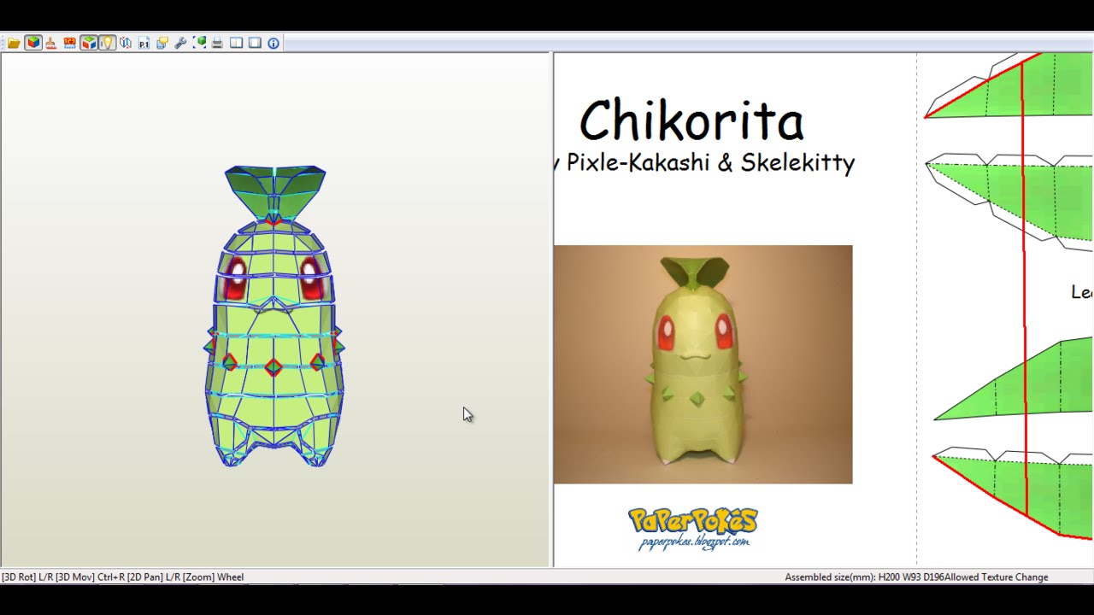This screenshot has height=615, width=1094.
Task: Open the blue info about icon
Action: 273,43
